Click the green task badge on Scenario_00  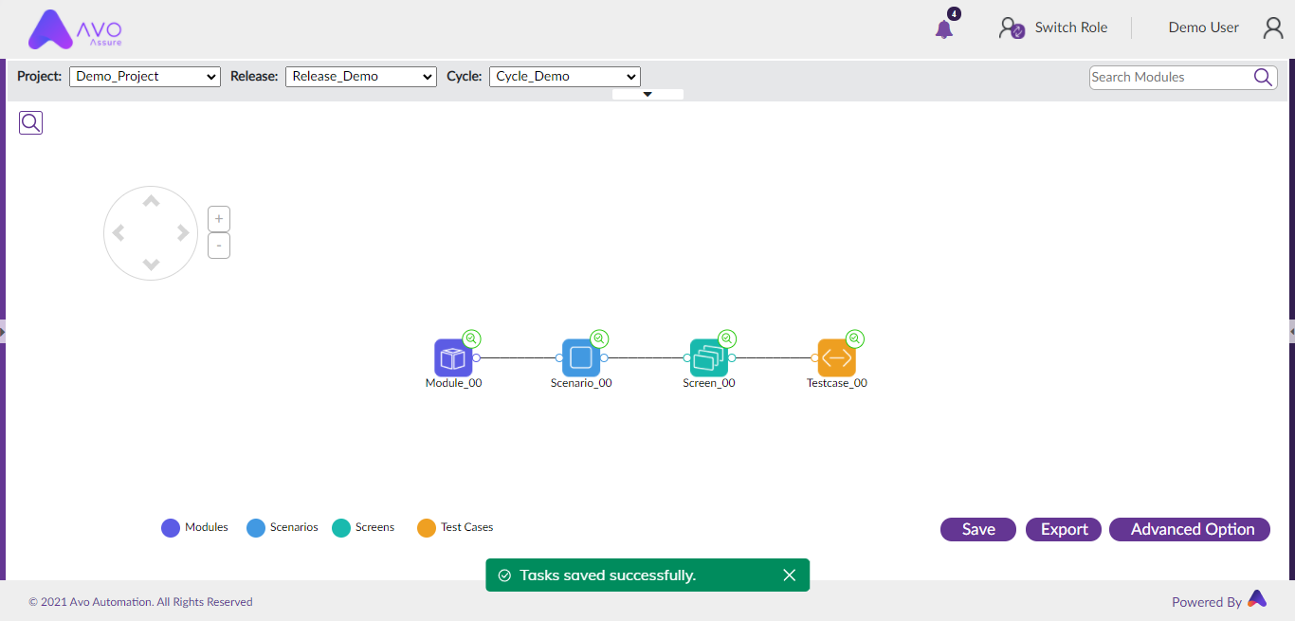tap(599, 338)
